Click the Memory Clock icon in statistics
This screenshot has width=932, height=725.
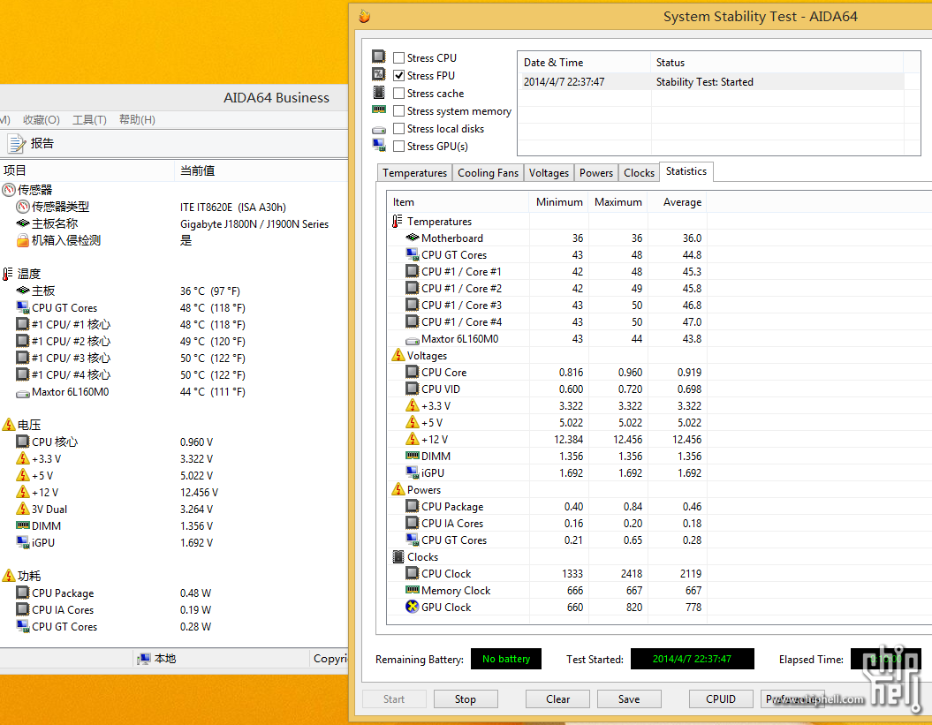(413, 590)
